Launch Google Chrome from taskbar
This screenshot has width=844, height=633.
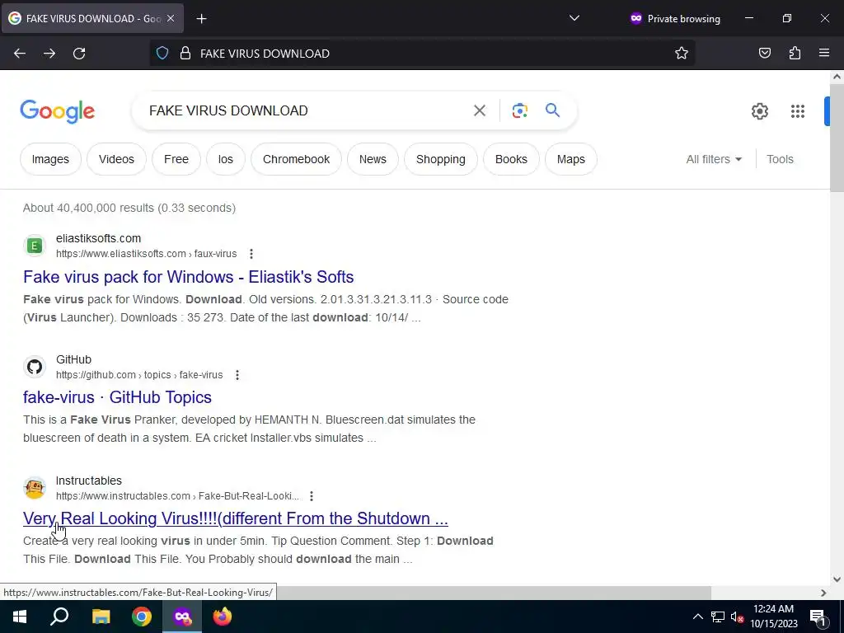[x=142, y=617]
